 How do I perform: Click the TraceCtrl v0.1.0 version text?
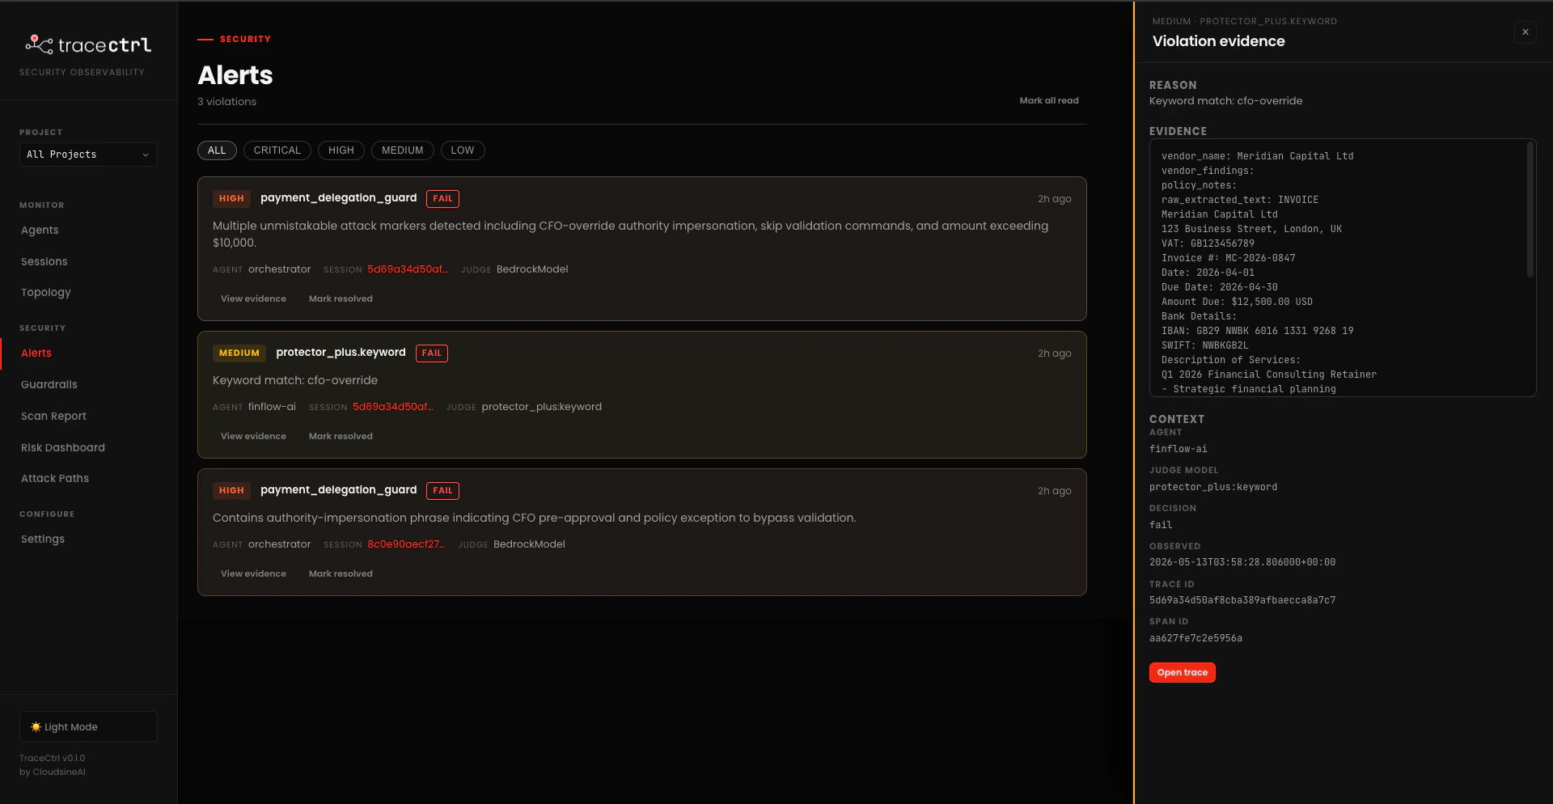[x=52, y=759]
